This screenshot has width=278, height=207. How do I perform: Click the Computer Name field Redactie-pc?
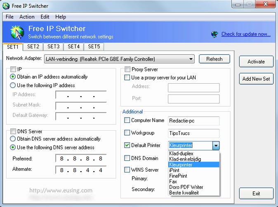pos(194,121)
